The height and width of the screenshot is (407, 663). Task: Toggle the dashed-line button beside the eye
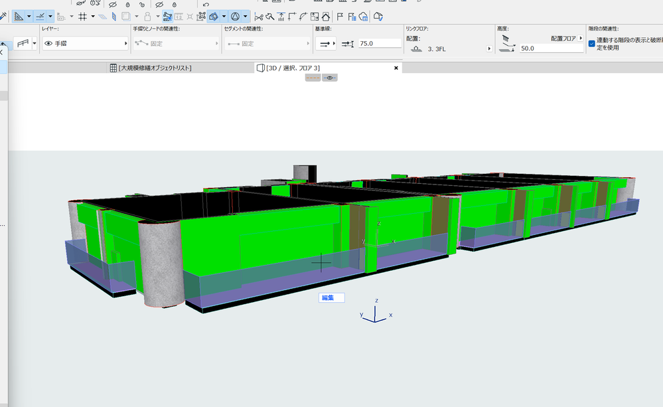pos(313,78)
